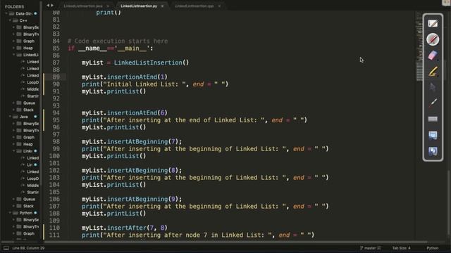Viewport: 451px width, 253px height.
Task: Click Line 89, Column 29 status text
Action: coord(28,248)
